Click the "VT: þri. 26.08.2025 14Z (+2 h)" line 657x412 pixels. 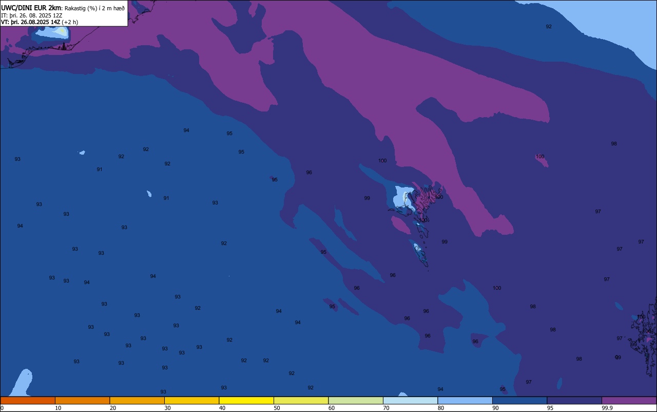click(40, 22)
